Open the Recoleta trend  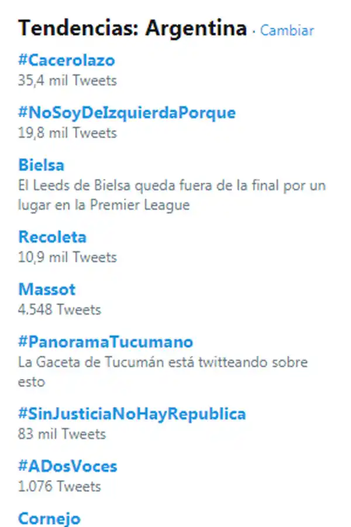[53, 237]
